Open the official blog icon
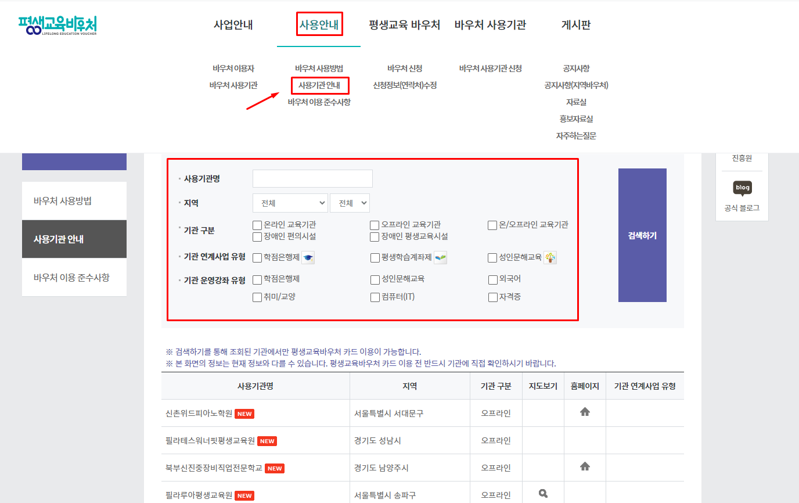Image resolution: width=799 pixels, height=503 pixels. click(x=742, y=188)
